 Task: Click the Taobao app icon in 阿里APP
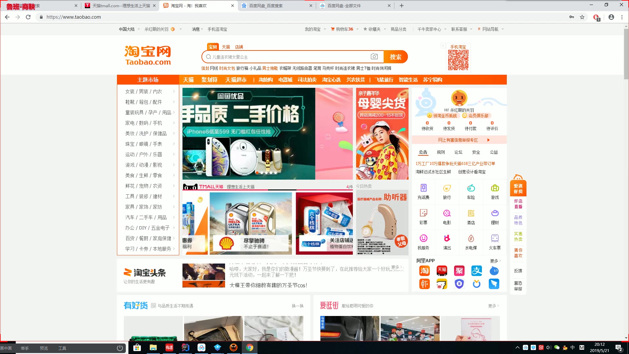pos(424,271)
